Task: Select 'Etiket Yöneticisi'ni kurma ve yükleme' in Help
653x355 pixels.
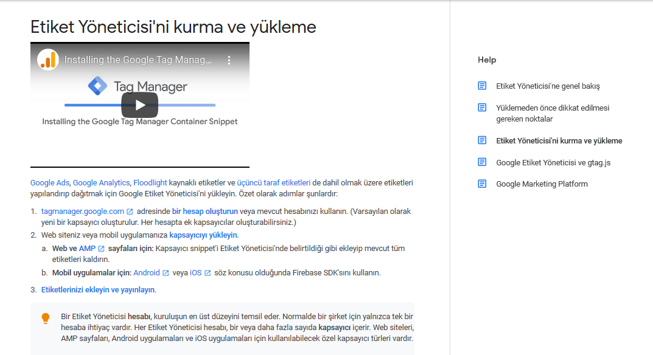Action: tap(559, 140)
